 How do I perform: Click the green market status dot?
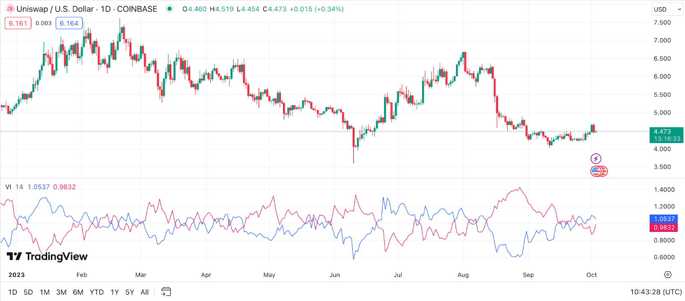pyautogui.click(x=170, y=9)
